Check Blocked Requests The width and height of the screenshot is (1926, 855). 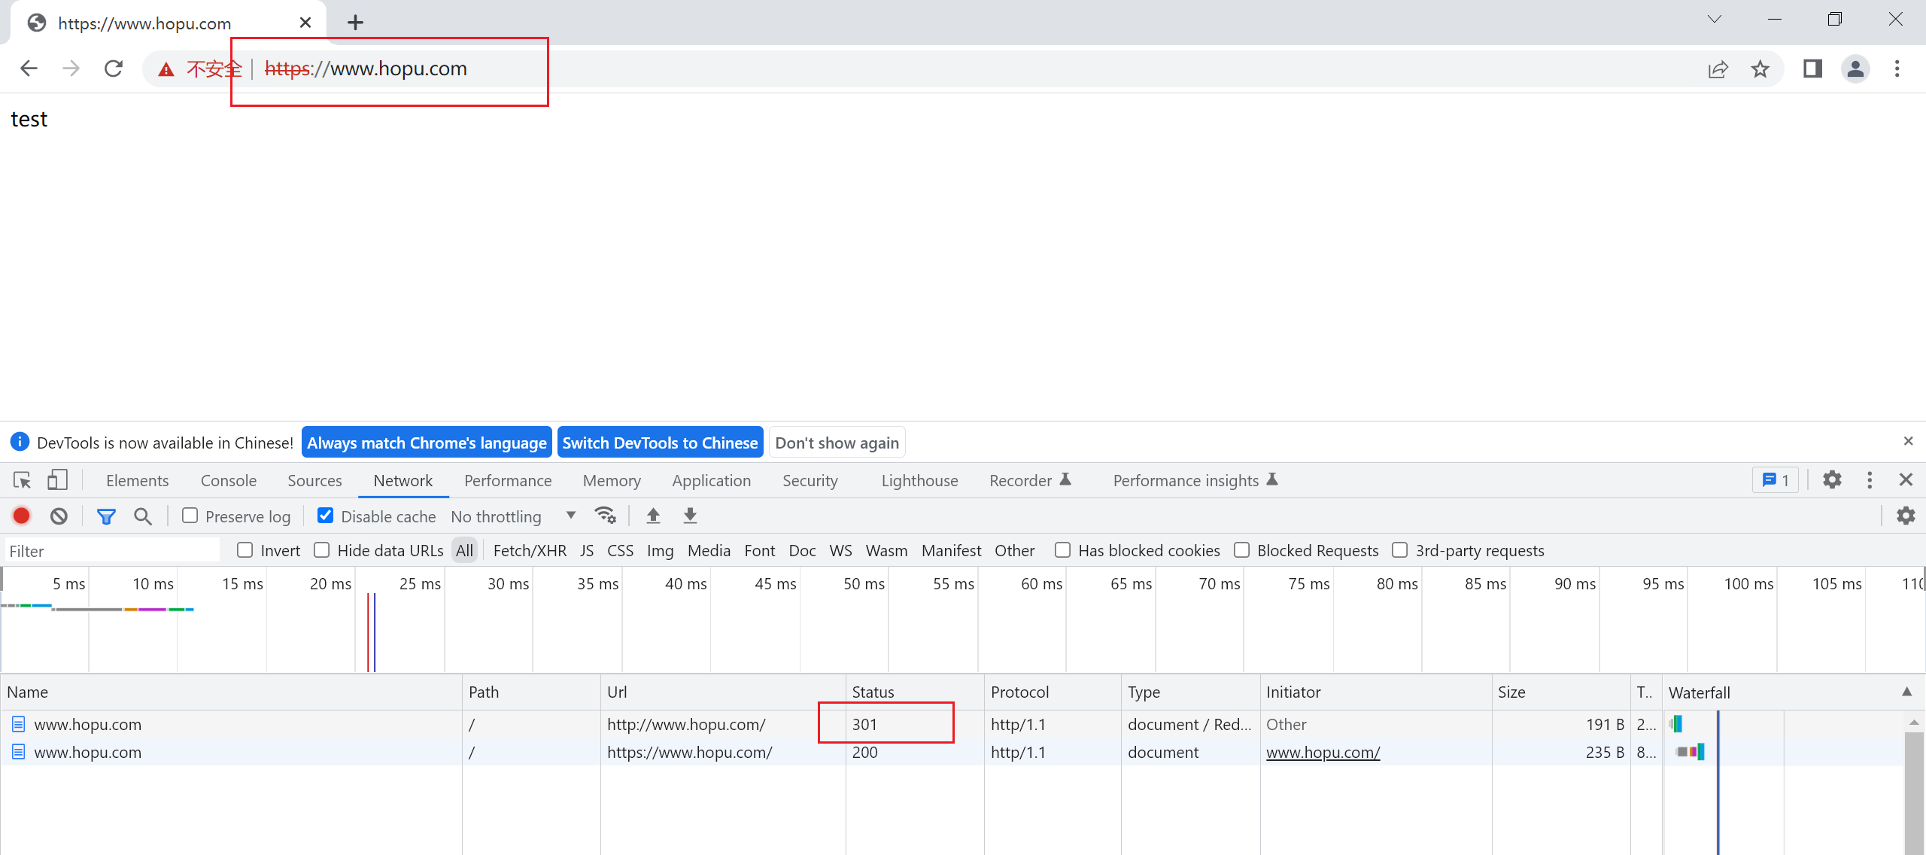1241,550
